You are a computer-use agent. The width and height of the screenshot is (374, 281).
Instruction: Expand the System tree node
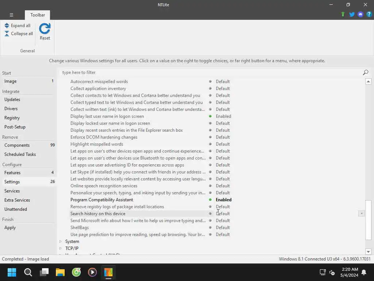(x=60, y=241)
